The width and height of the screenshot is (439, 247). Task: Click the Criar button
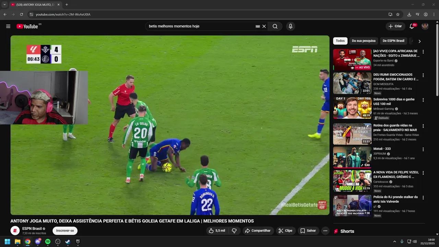pyautogui.click(x=395, y=26)
